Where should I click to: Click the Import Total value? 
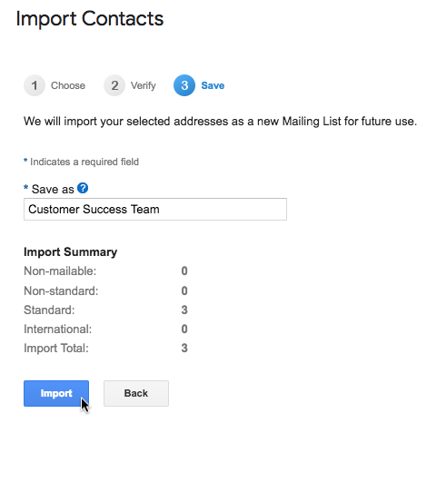pos(184,349)
